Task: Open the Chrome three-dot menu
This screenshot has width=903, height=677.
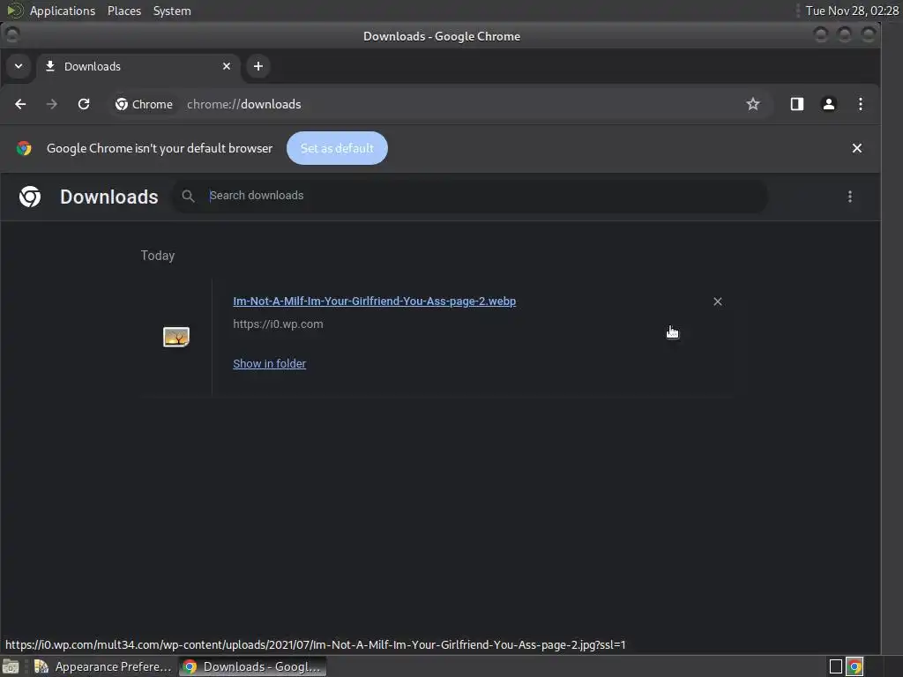Action: pos(861,104)
